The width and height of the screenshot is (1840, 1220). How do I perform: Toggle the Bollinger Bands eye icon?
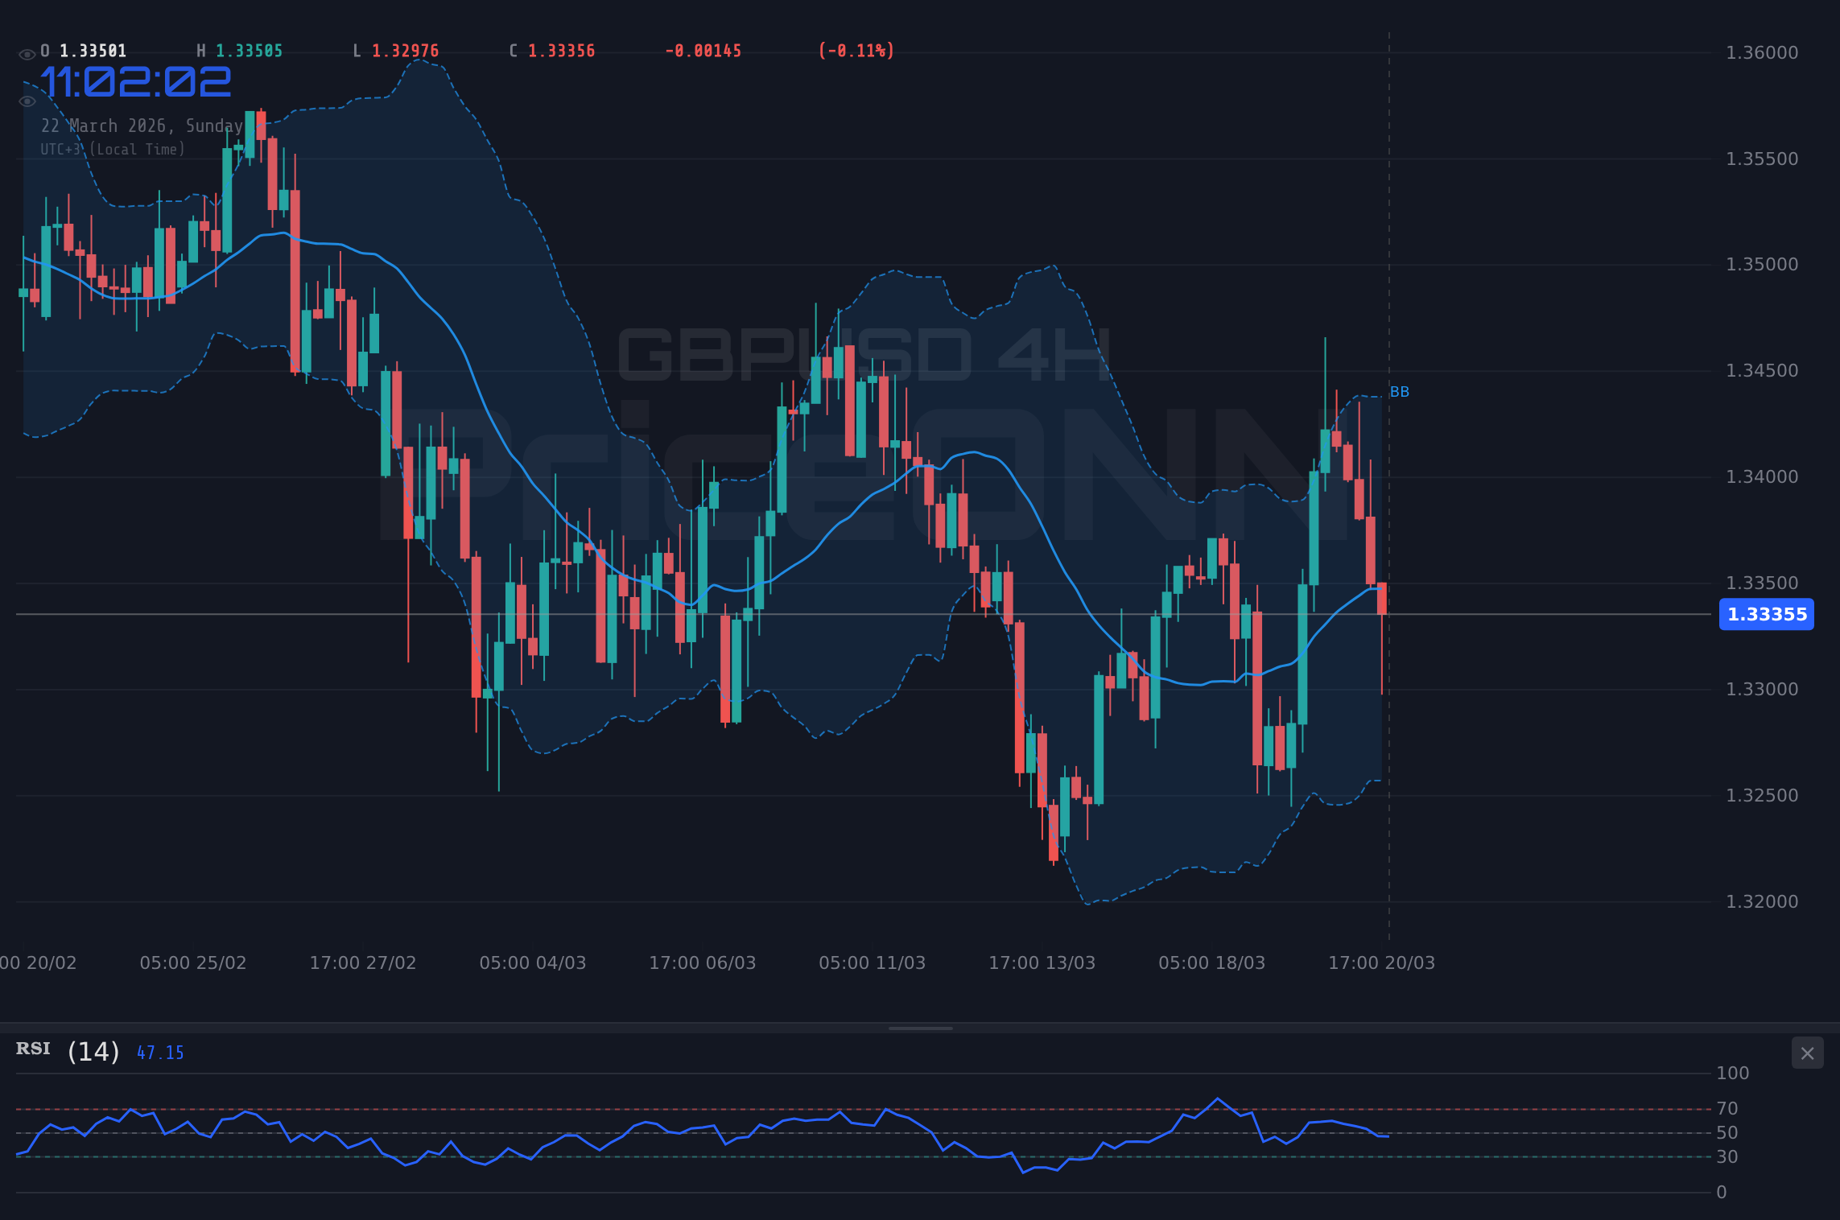click(x=27, y=101)
